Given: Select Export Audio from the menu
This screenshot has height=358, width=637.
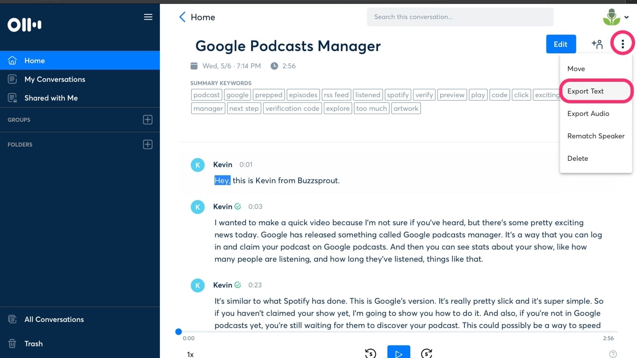Looking at the screenshot, I should pos(596,114).
